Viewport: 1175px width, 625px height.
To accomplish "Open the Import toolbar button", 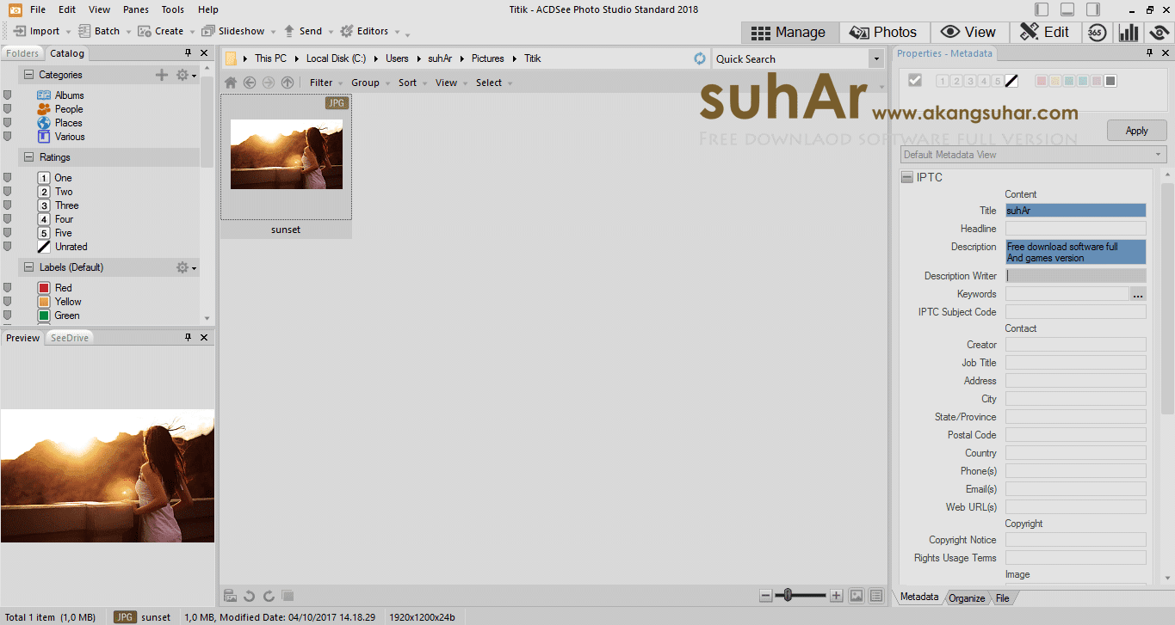I will 38,31.
